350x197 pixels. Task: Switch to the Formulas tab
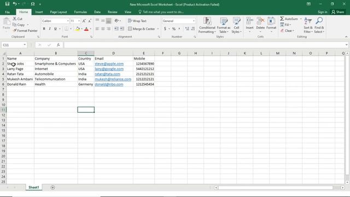(x=80, y=12)
